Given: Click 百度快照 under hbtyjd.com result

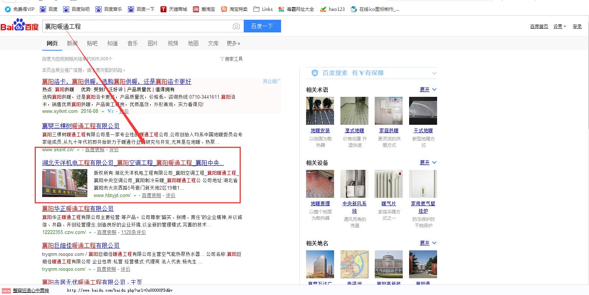Looking at the screenshot, I should (x=152, y=195).
